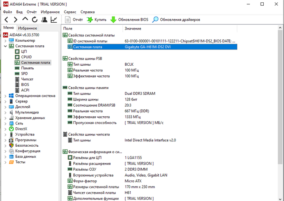Expand the Операционная система tree node
The height and width of the screenshot is (201, 284).
(x=5, y=96)
